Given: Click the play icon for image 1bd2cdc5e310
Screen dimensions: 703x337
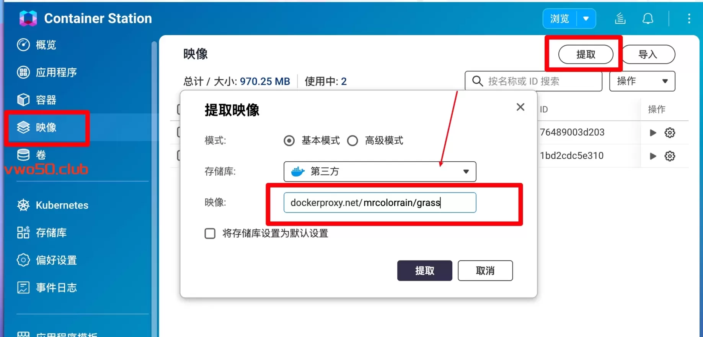Looking at the screenshot, I should tap(653, 156).
